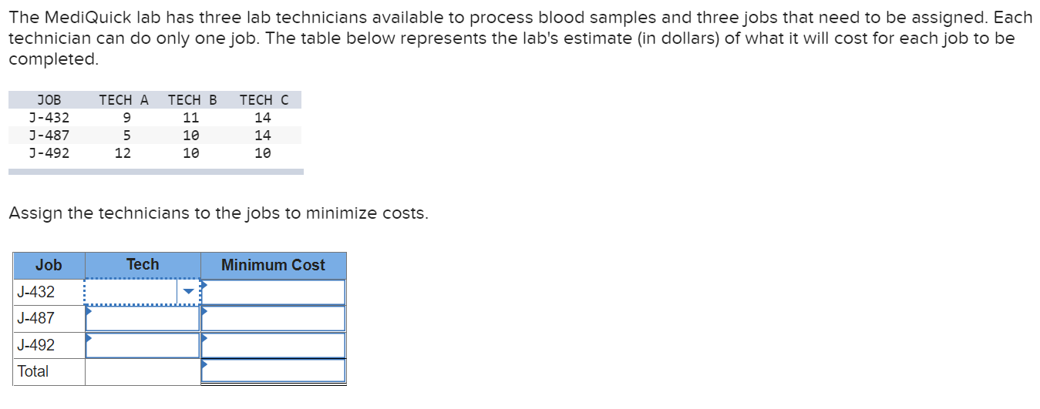Select the J-492 row label in answer table
Image resolution: width=1040 pixels, height=409 pixels.
point(36,345)
